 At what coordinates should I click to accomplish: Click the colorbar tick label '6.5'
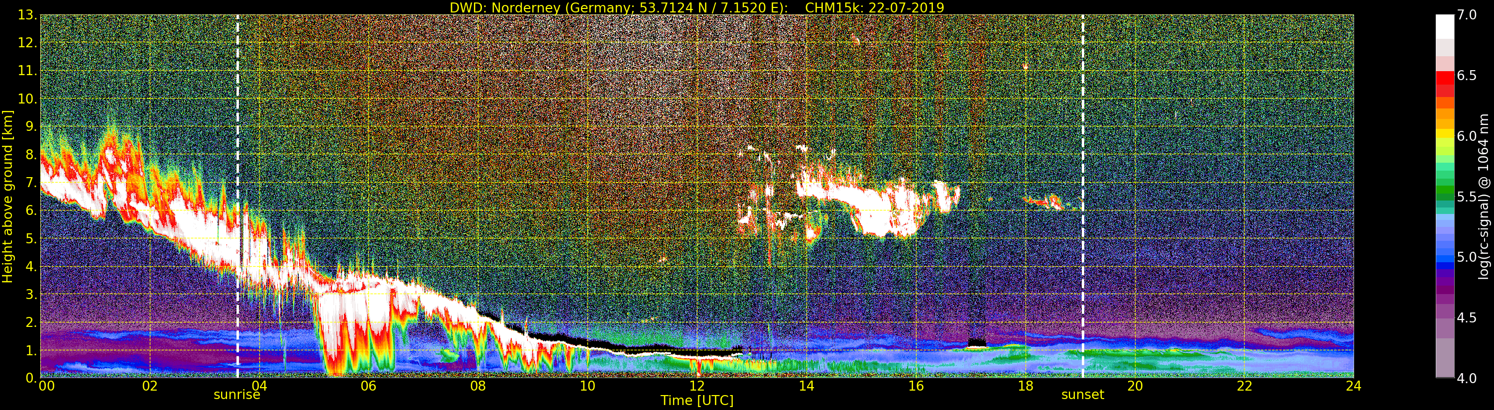click(1467, 76)
